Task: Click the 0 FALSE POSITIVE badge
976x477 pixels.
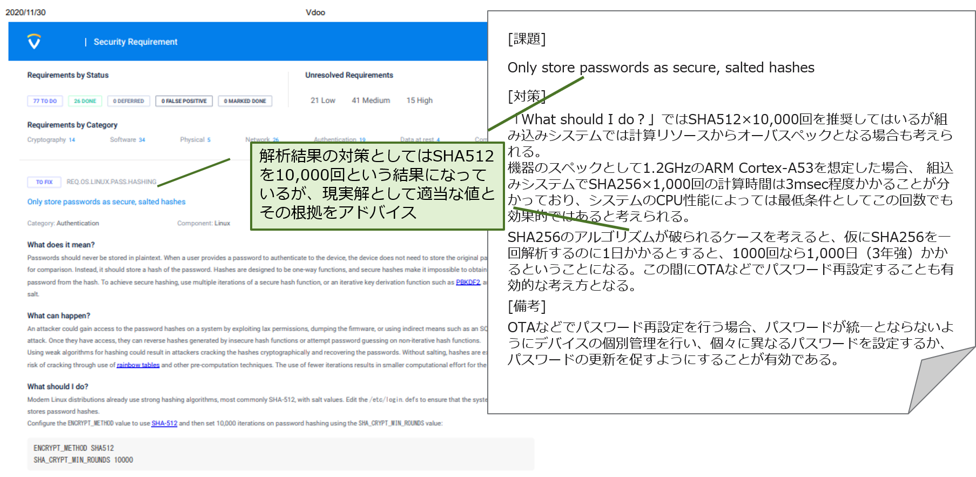Action: 184,101
